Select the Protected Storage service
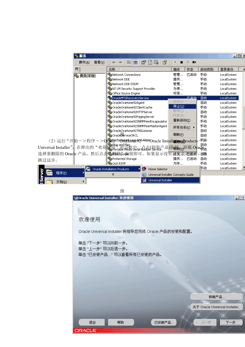Viewport: 245px width, 347px height. [124, 159]
